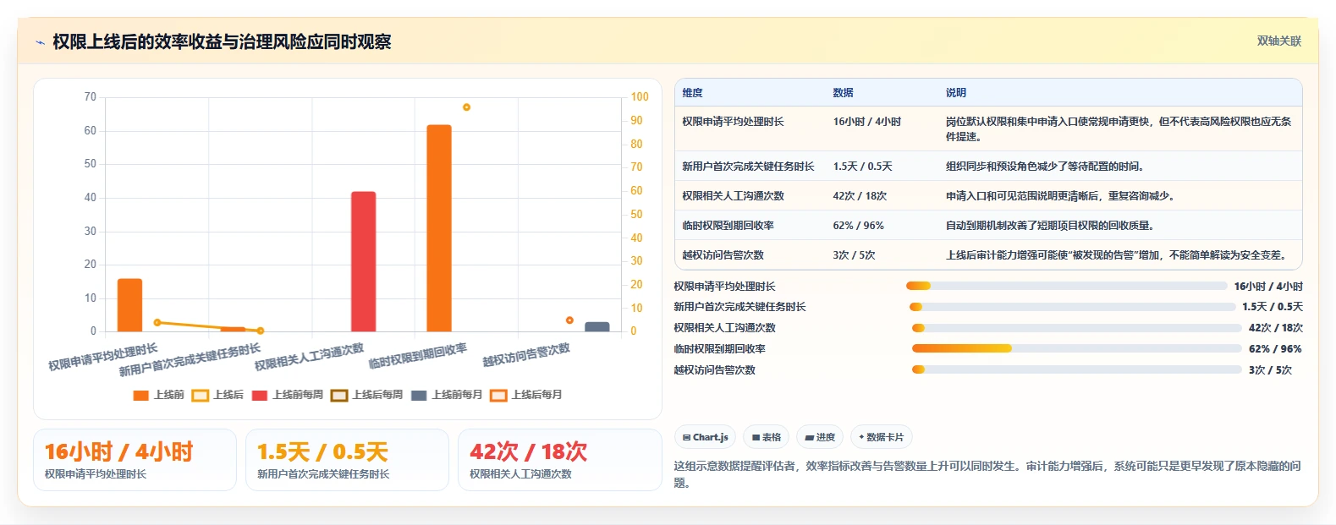Screen dimensions: 1336x525
Task: Click the 双轴关联 tag in the header
Action: tap(1278, 41)
